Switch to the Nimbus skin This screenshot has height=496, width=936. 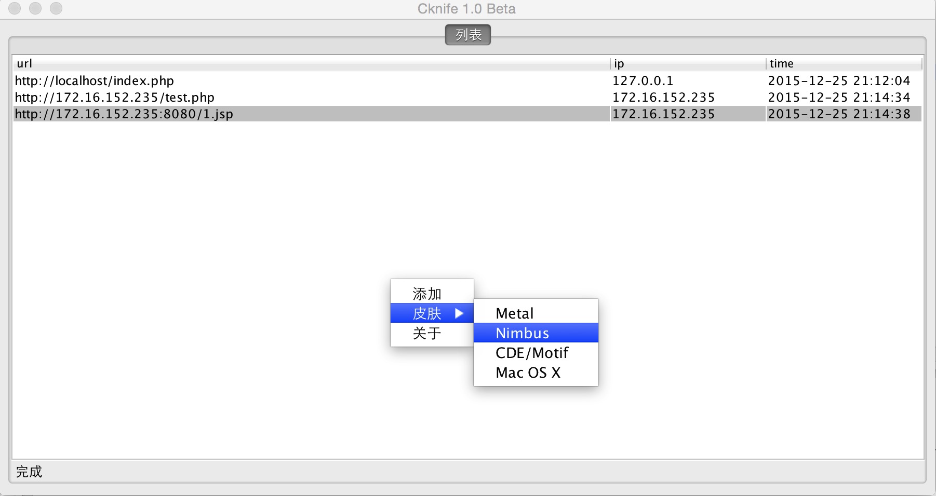click(x=522, y=333)
